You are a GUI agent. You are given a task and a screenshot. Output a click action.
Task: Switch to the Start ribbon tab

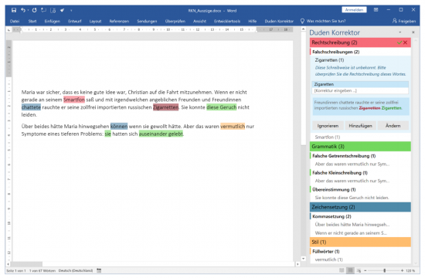(32, 21)
